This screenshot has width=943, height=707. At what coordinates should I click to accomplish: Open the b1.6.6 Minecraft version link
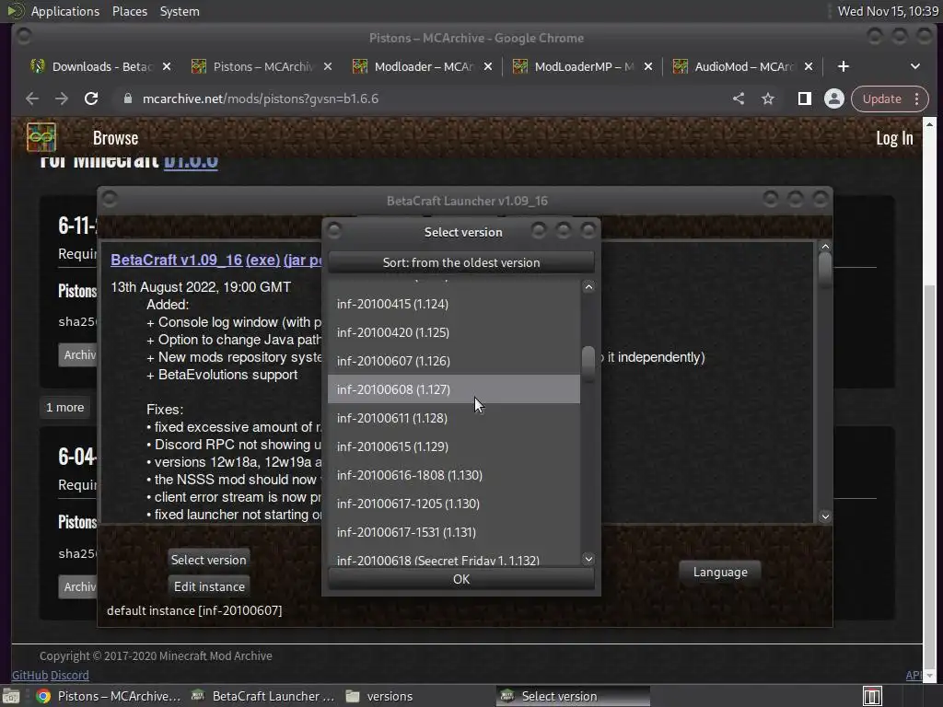click(x=191, y=161)
